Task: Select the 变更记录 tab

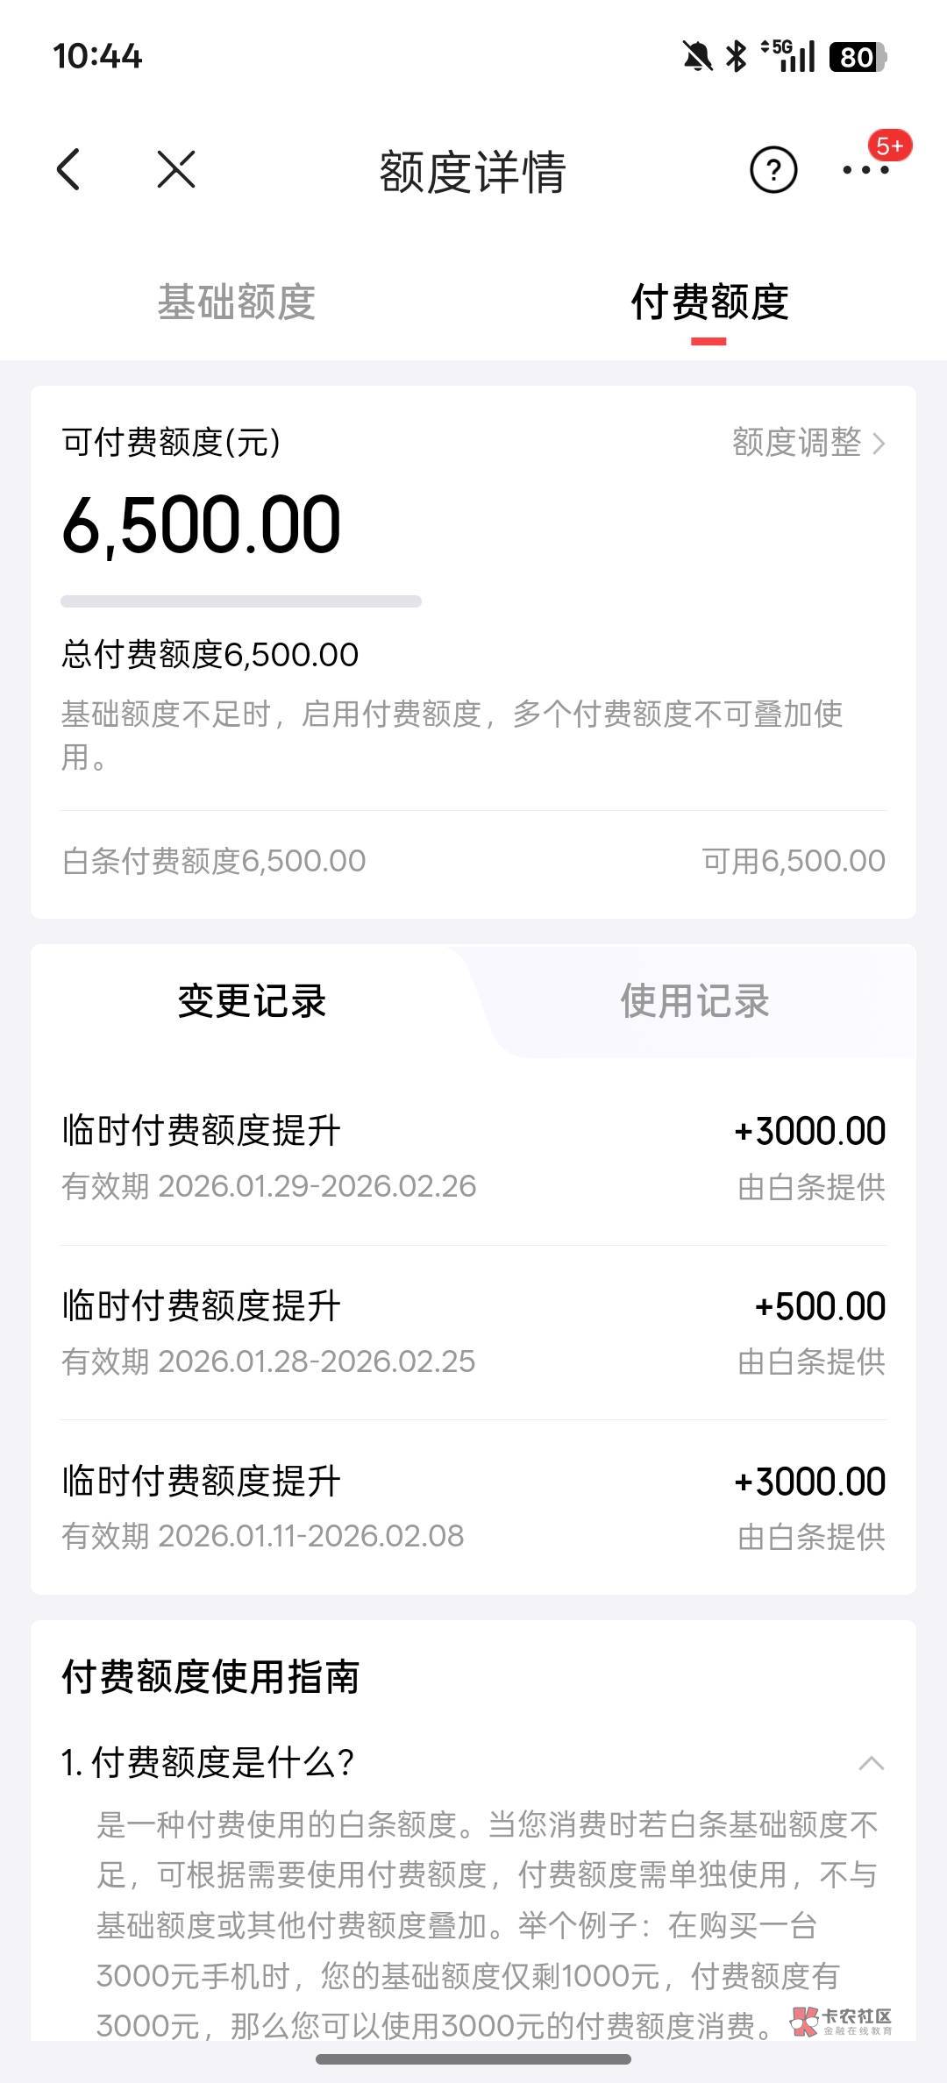Action: (252, 1001)
